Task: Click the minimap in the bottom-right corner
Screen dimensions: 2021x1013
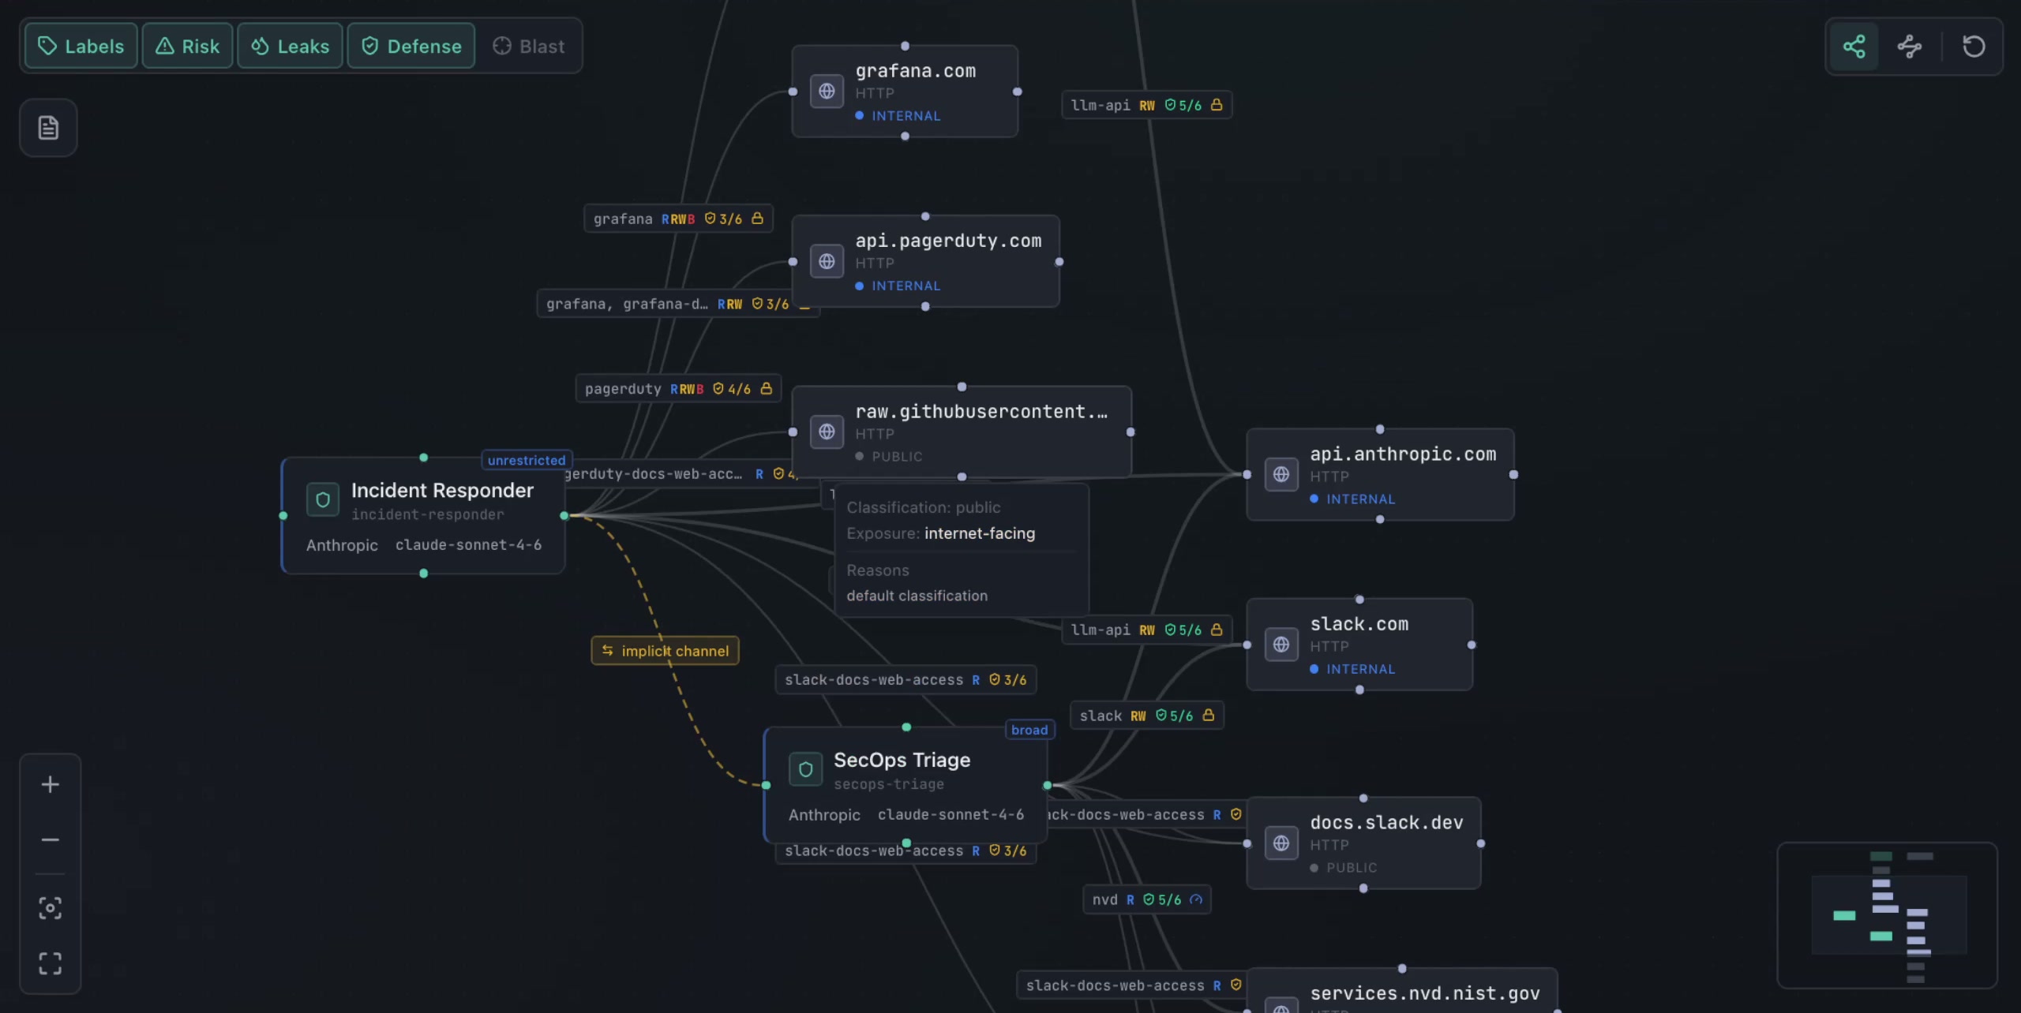Action: [1887, 915]
